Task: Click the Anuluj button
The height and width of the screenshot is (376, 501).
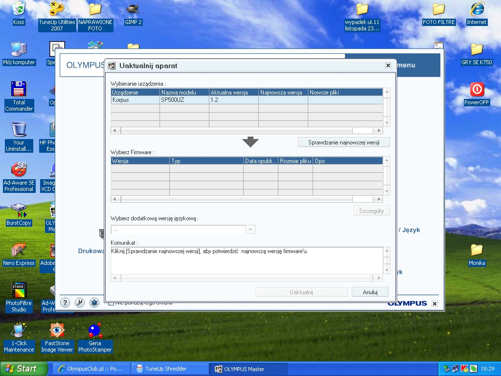Action: (370, 292)
